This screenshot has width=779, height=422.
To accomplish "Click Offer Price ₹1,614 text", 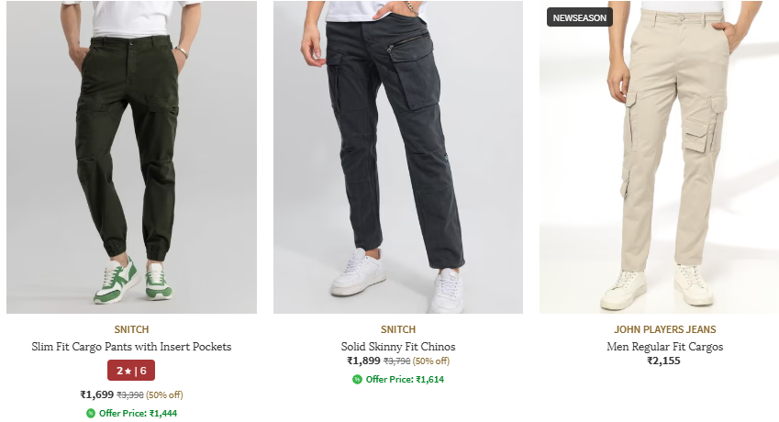I will (x=405, y=379).
